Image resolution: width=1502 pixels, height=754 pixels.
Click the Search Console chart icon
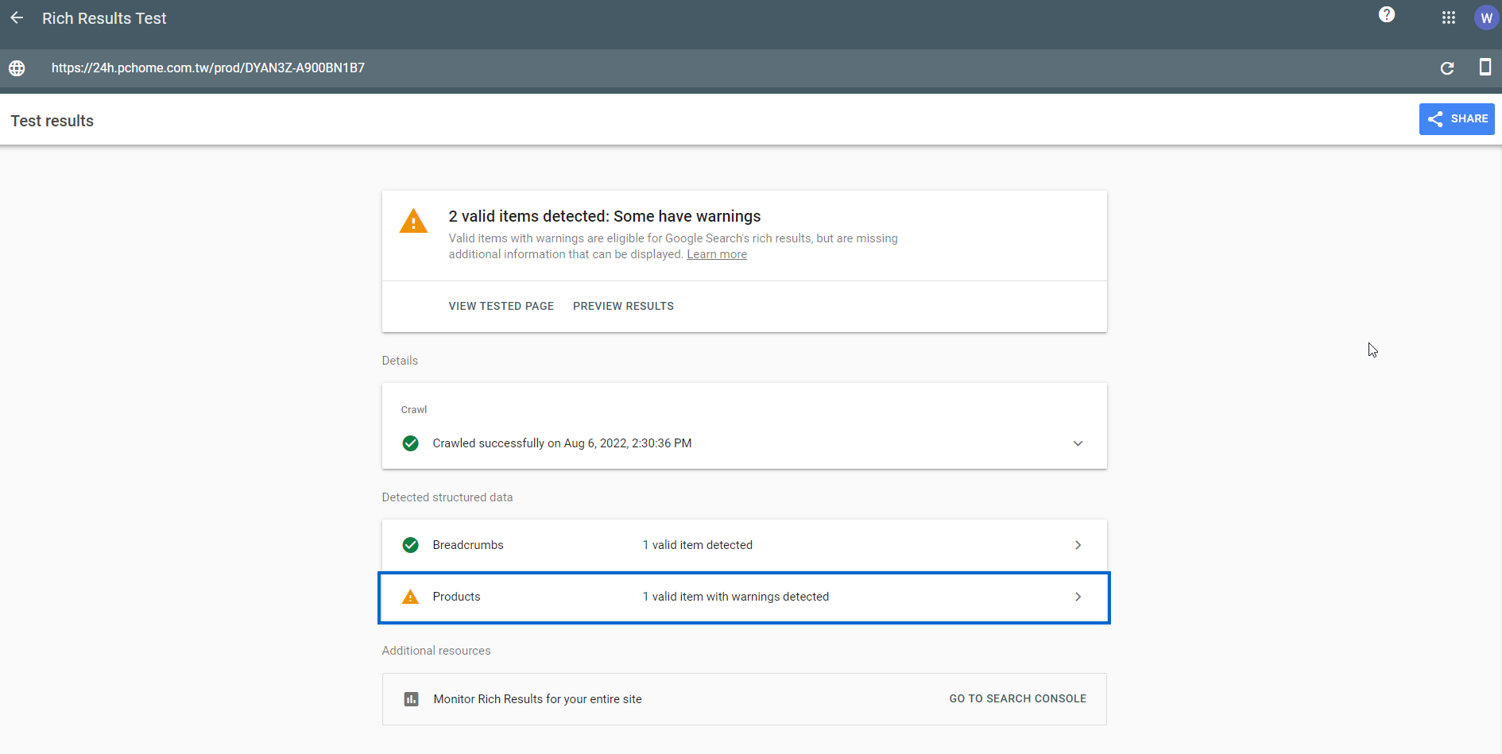(411, 699)
